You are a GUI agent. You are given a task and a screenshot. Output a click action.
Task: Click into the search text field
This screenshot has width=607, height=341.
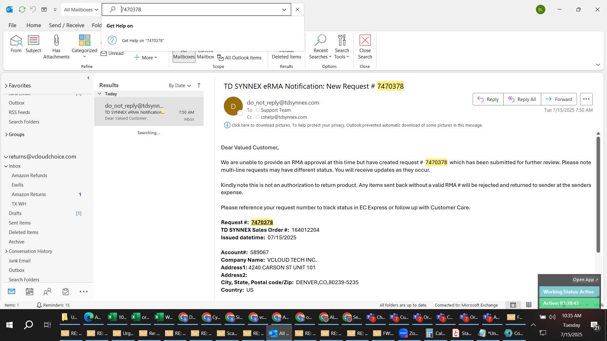199,9
